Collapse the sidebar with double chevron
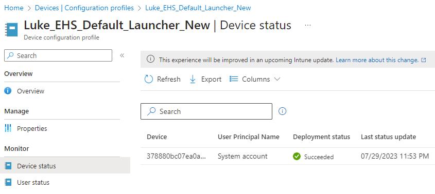The width and height of the screenshot is (435, 194). point(122,55)
